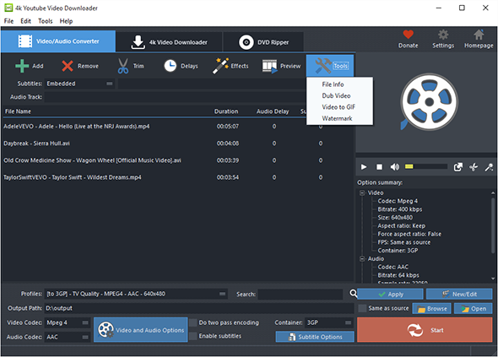Remove the selected file with Remove

pos(80,66)
